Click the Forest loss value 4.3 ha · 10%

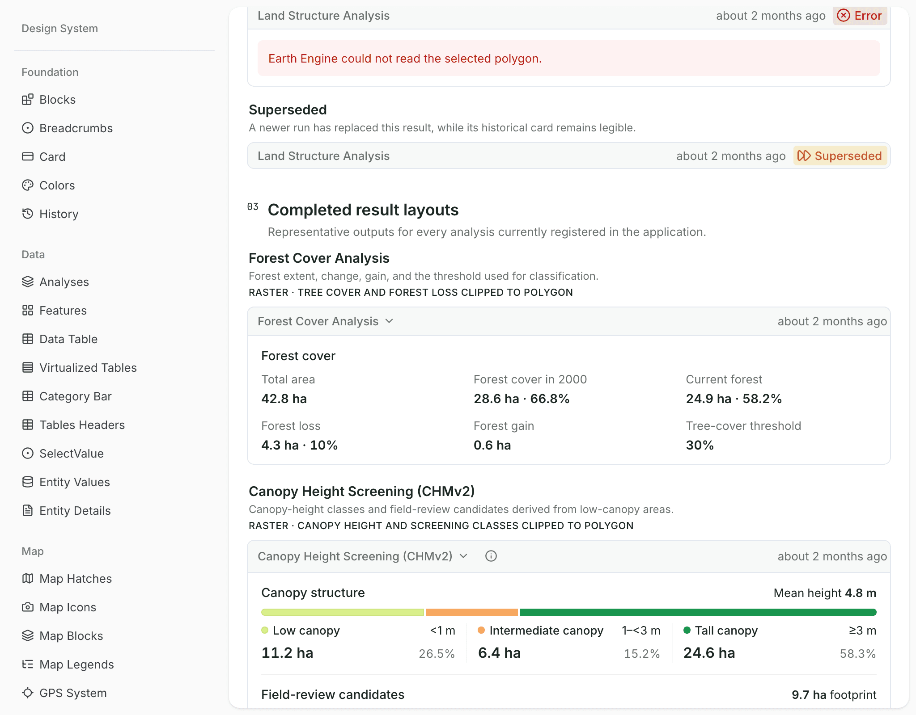point(300,445)
